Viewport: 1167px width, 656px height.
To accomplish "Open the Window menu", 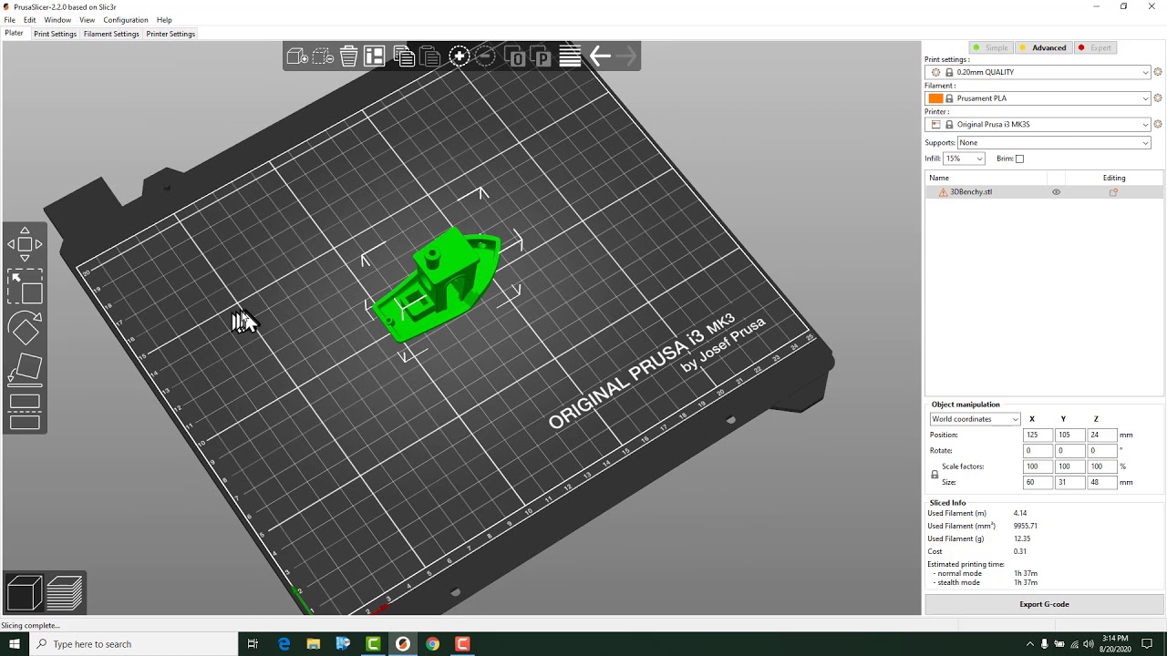I will (x=57, y=20).
